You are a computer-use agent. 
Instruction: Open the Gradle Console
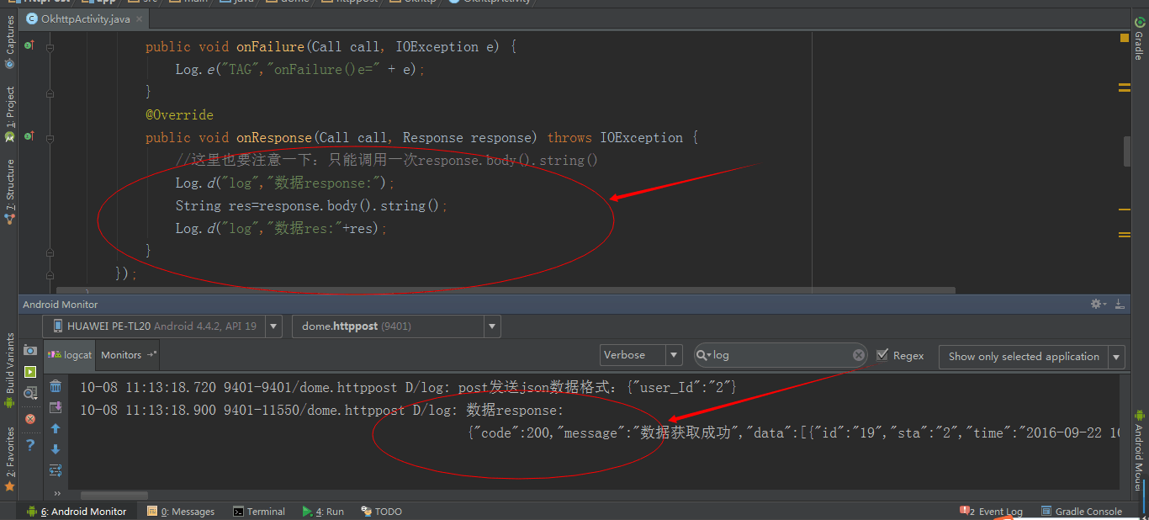[1088, 511]
